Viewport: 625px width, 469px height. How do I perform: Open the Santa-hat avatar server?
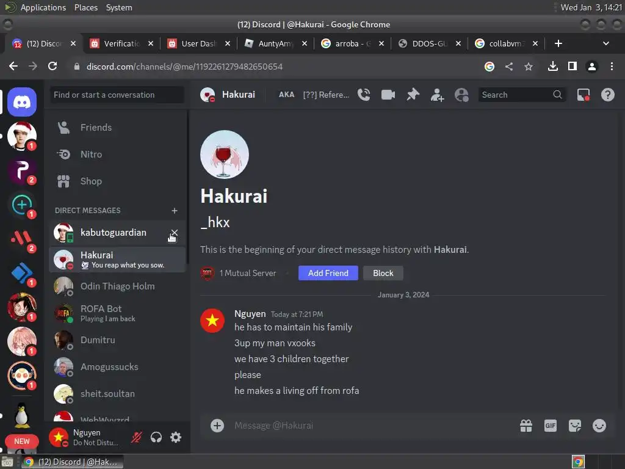coord(22,136)
